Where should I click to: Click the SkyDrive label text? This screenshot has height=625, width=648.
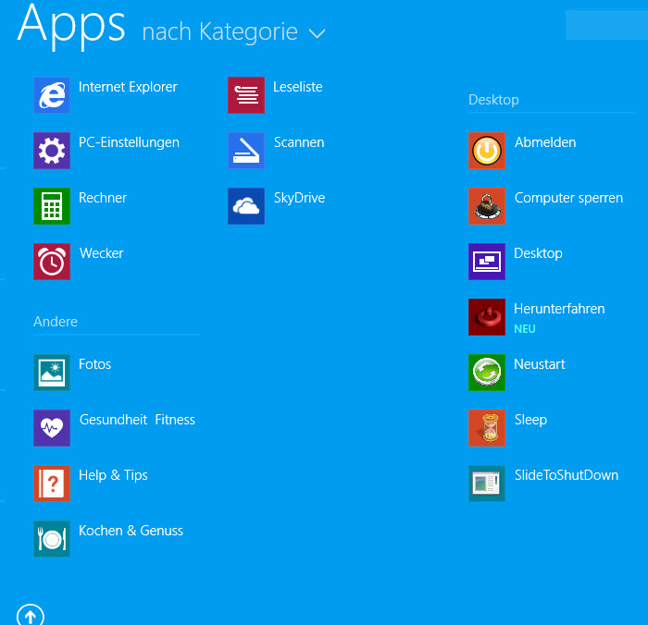click(299, 198)
